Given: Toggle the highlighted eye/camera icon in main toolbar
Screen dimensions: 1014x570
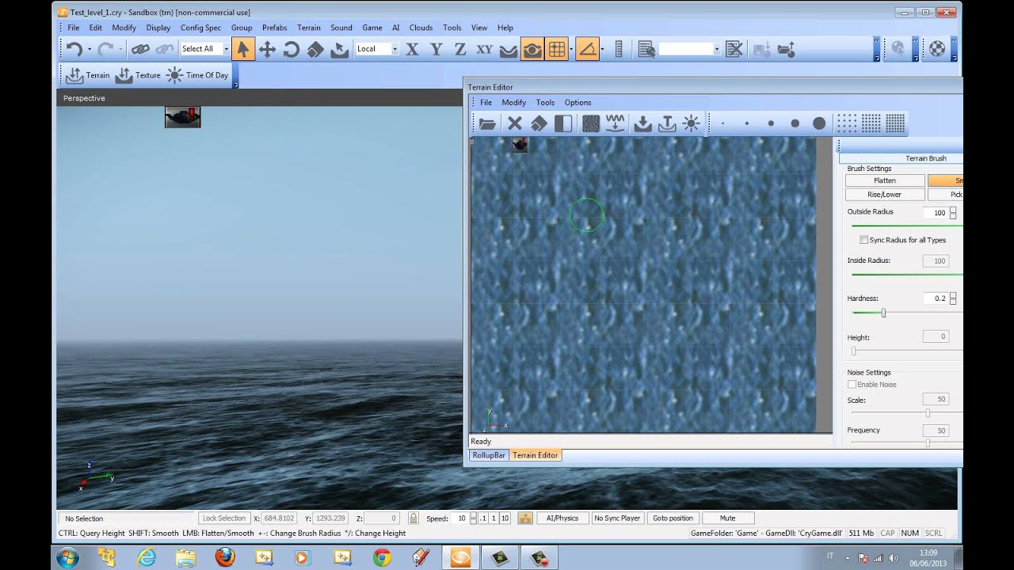Looking at the screenshot, I should tap(532, 49).
